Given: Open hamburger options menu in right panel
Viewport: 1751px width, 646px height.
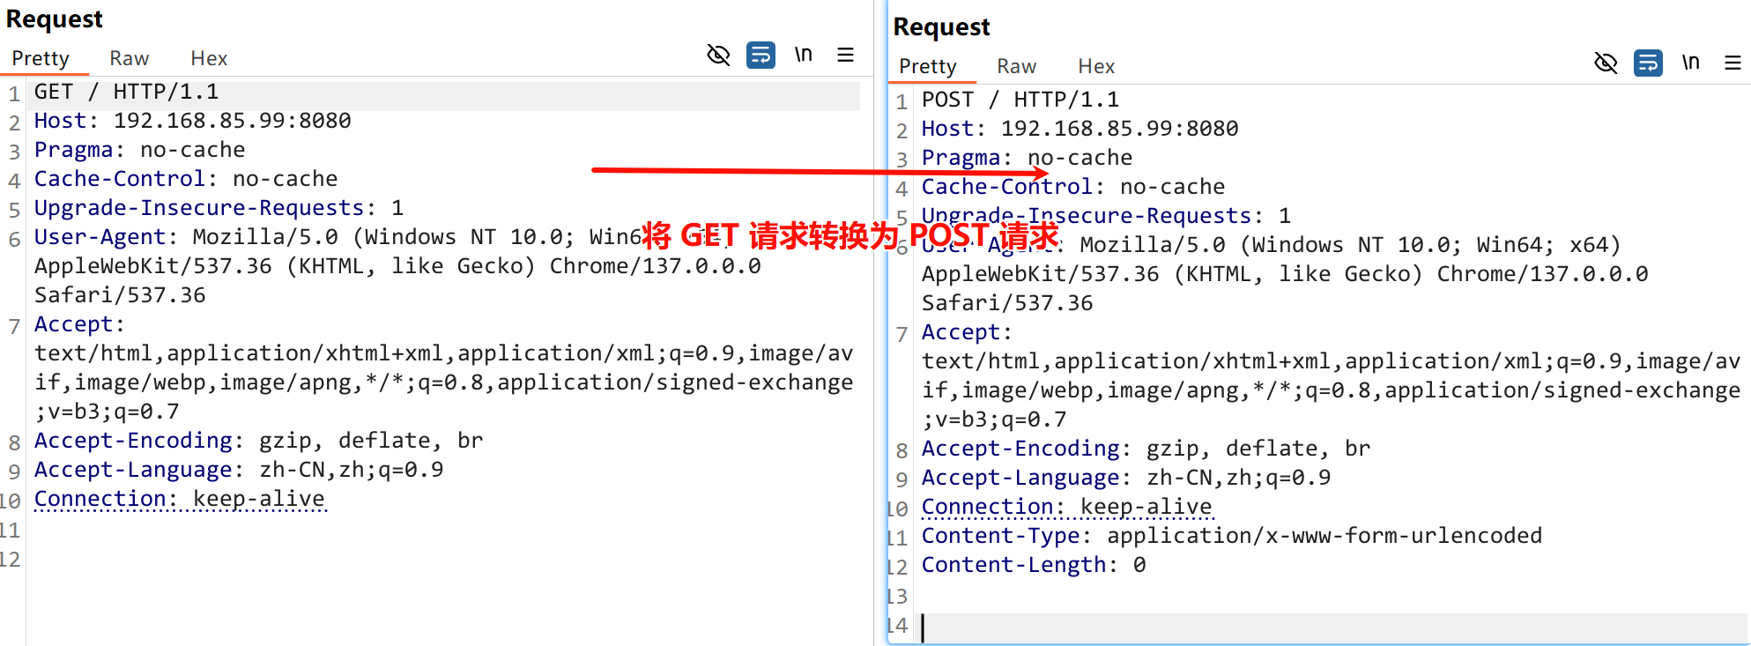Looking at the screenshot, I should (x=1732, y=63).
